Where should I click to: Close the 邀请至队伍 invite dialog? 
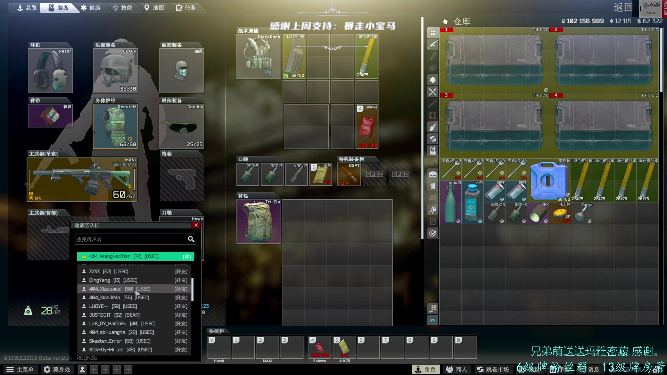(196, 225)
